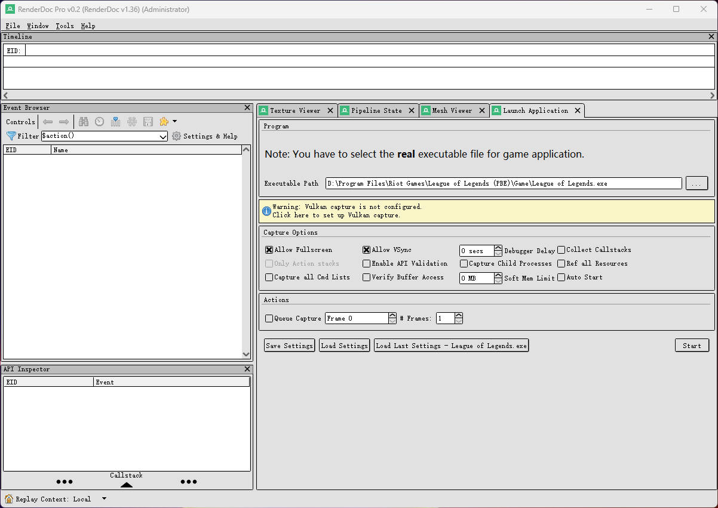This screenshot has width=718, height=508.
Task: Open the $action() filter dropdown
Action: coord(163,137)
